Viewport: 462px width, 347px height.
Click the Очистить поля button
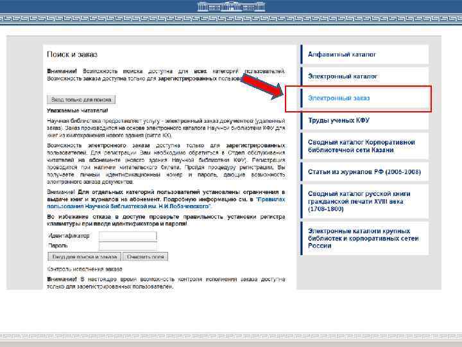point(145,256)
